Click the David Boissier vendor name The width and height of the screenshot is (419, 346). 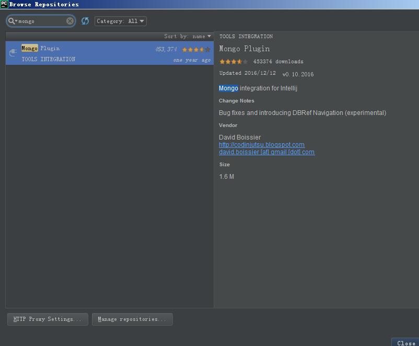[x=240, y=137]
